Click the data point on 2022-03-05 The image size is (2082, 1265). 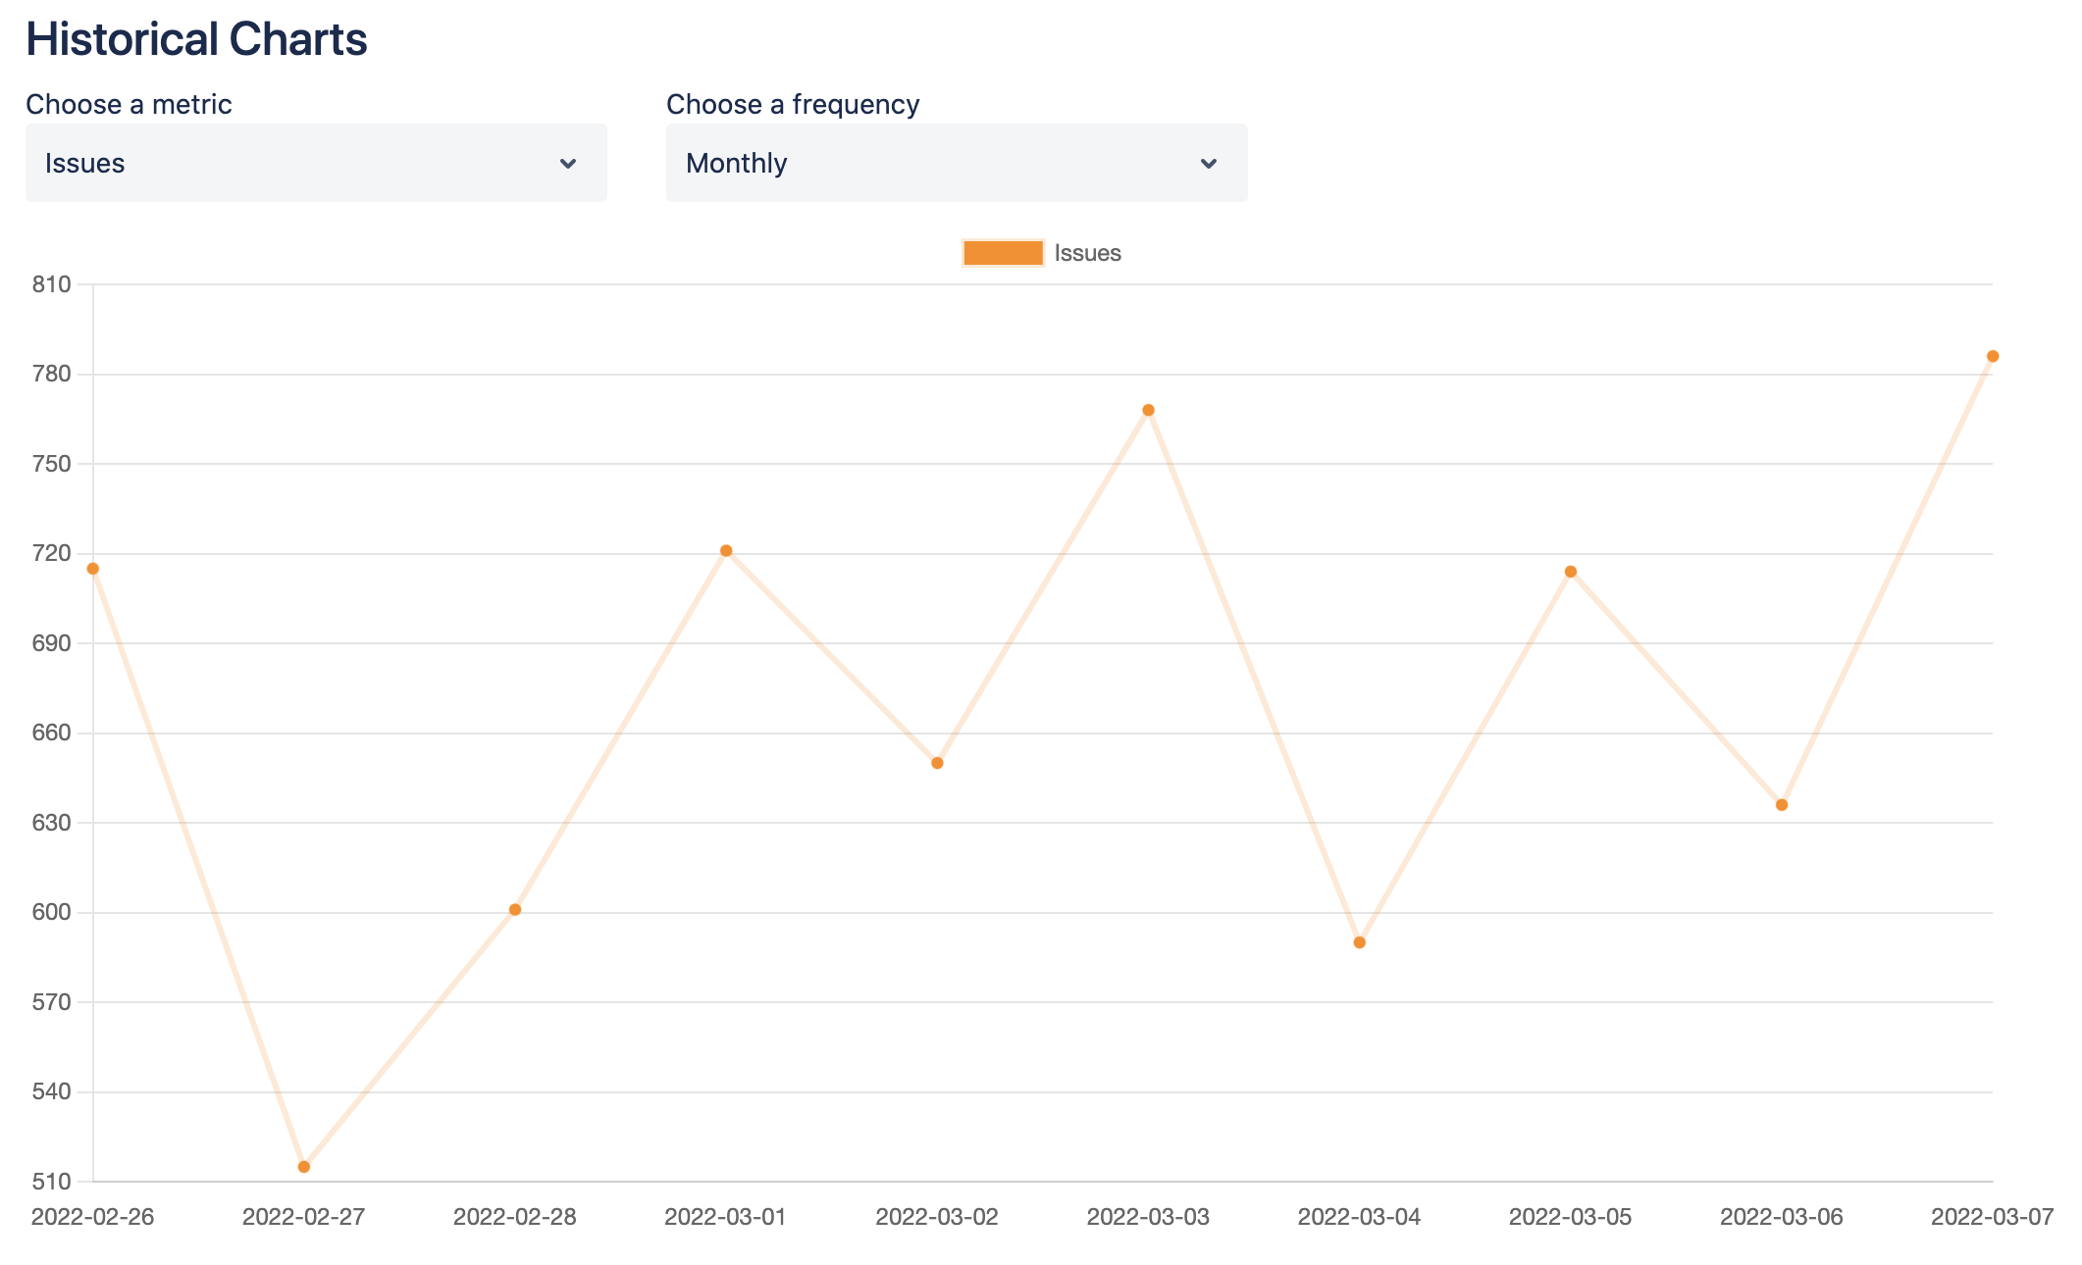(1571, 572)
